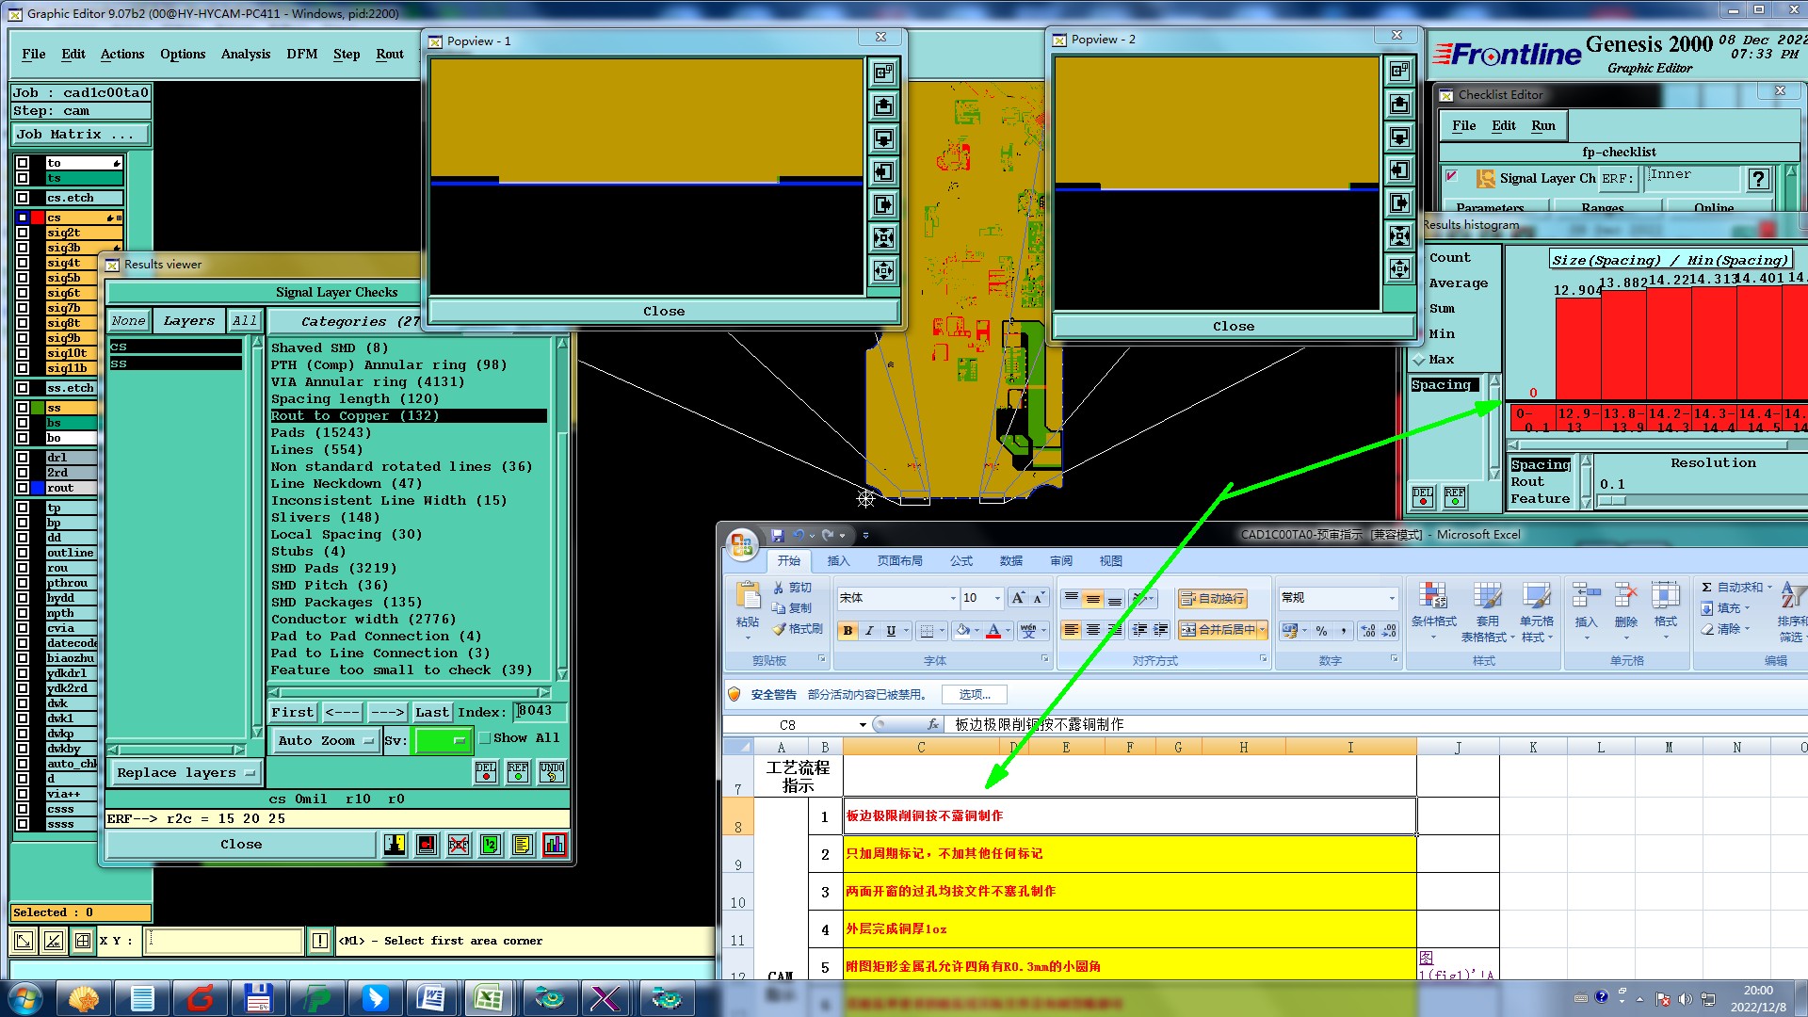1808x1017 pixels.
Task: Toggle visibility checkbox of the cs layer
Action: (x=23, y=218)
